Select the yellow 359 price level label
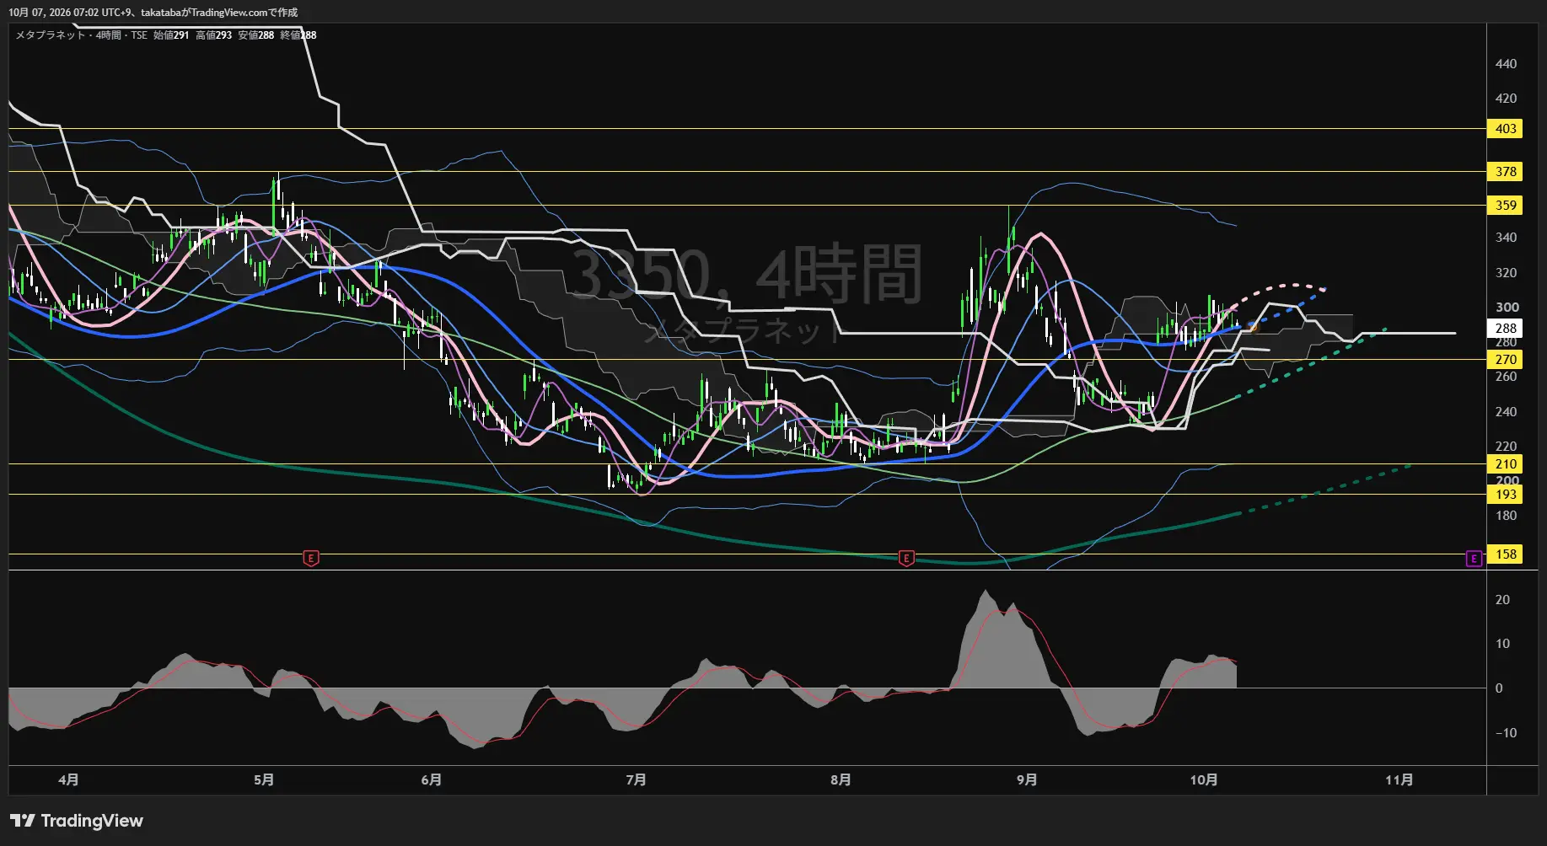Viewport: 1547px width, 846px height. [x=1506, y=206]
